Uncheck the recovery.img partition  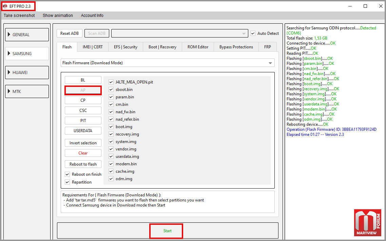(x=111, y=134)
